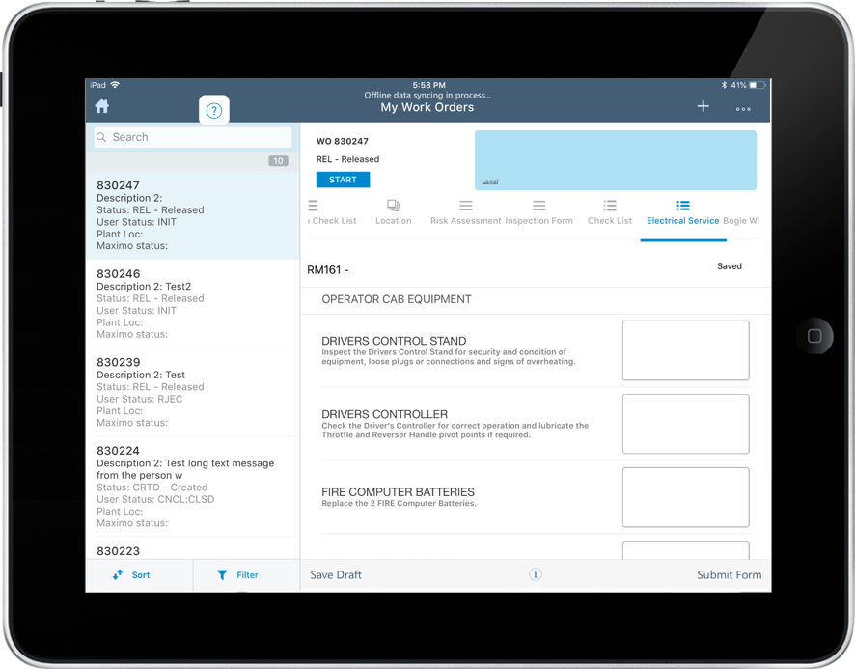The height and width of the screenshot is (669, 855).
Task: Check the DRIVERS CONTROL STAND inspection box
Action: pyautogui.click(x=685, y=350)
